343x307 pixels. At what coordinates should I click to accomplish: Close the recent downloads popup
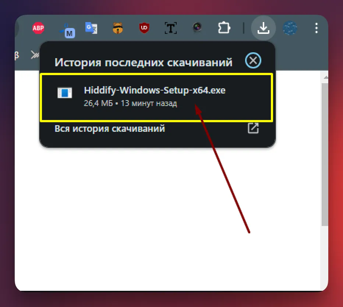pyautogui.click(x=253, y=60)
